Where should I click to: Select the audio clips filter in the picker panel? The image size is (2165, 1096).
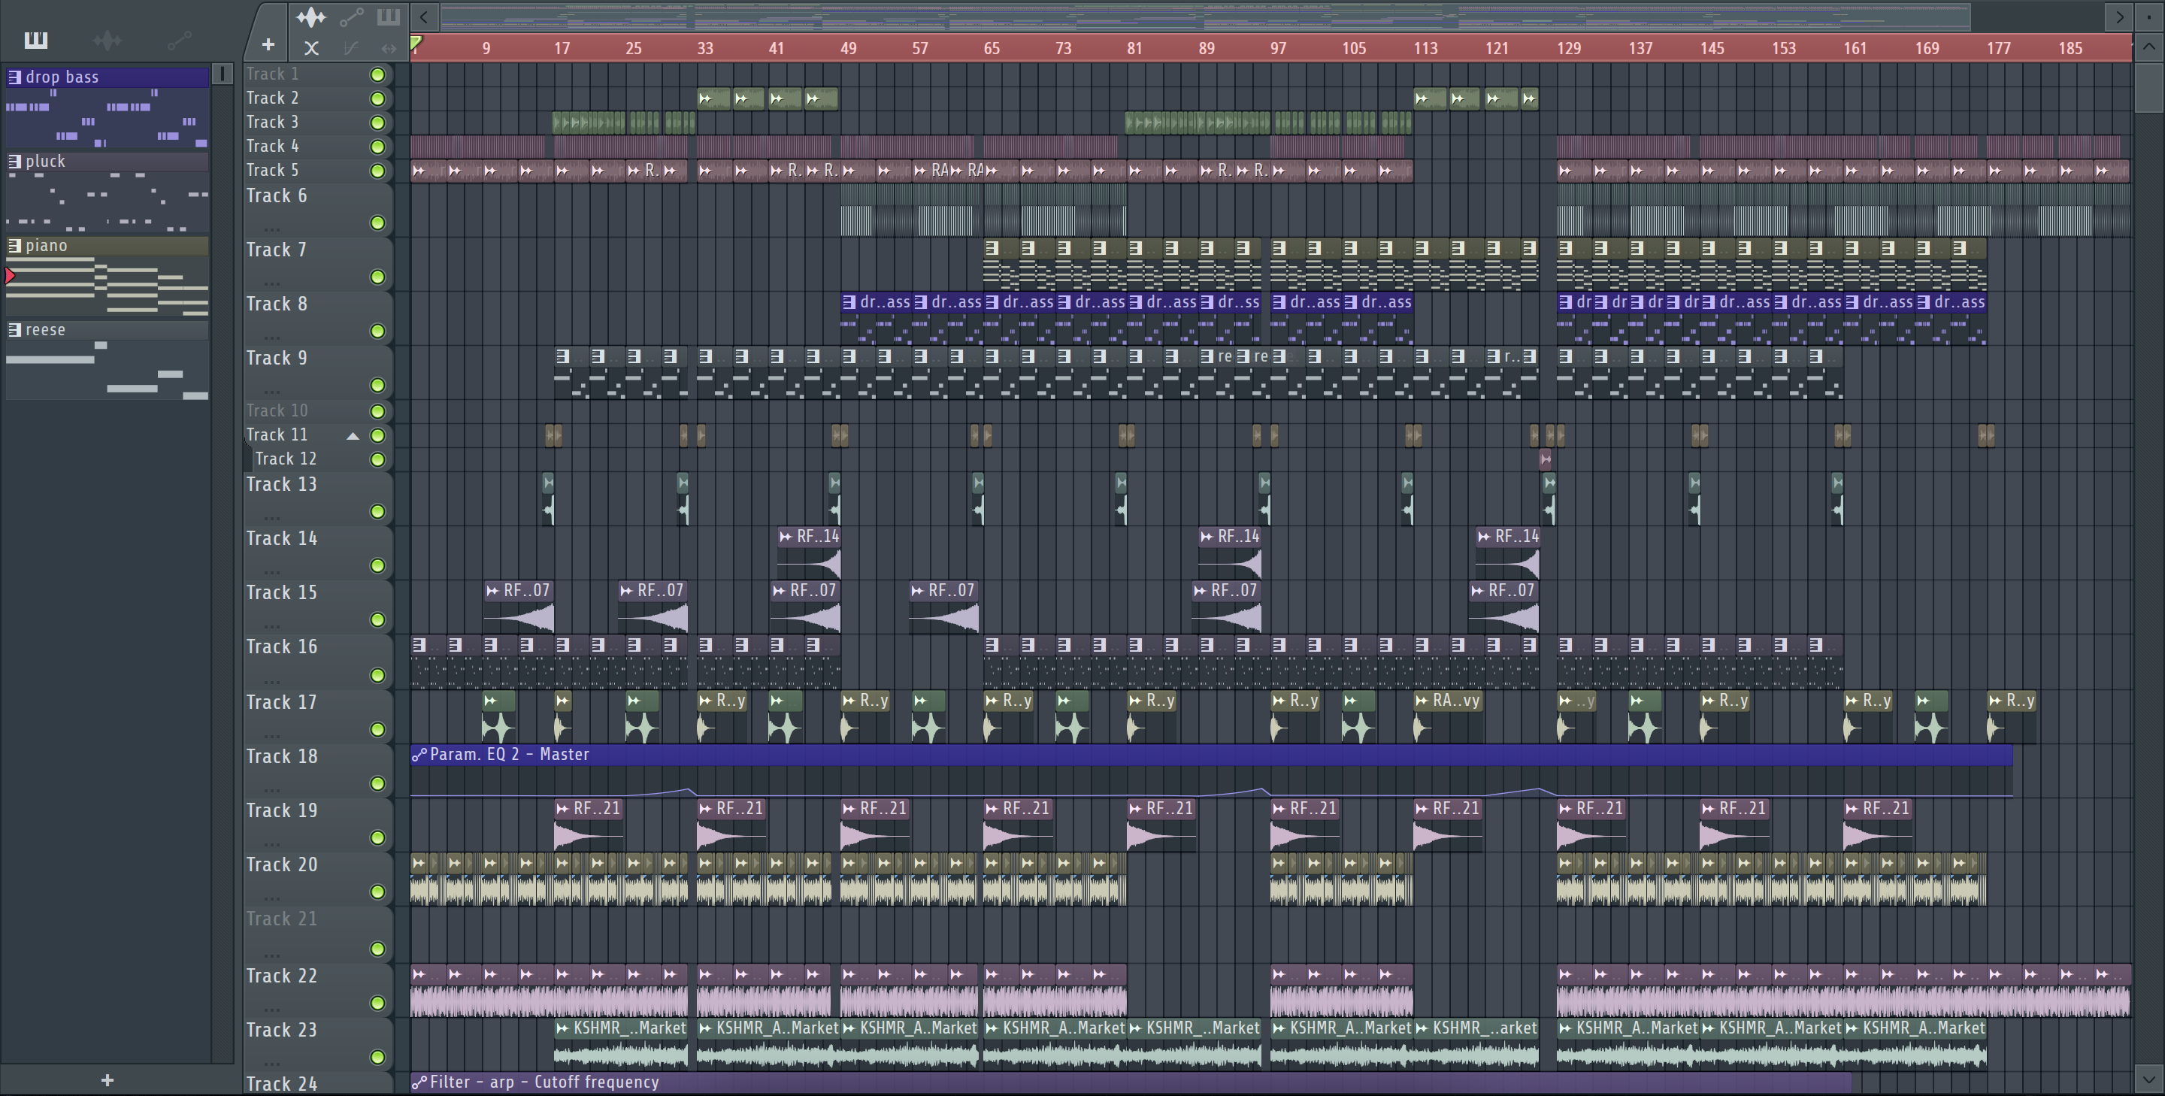107,40
